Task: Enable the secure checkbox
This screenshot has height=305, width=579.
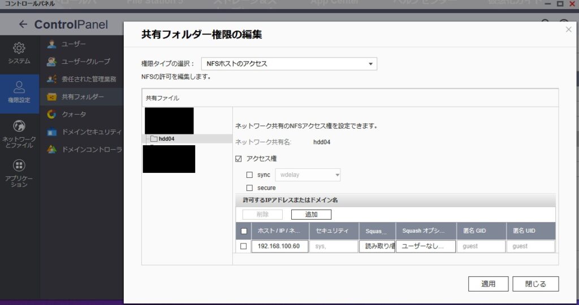Action: pyautogui.click(x=249, y=188)
